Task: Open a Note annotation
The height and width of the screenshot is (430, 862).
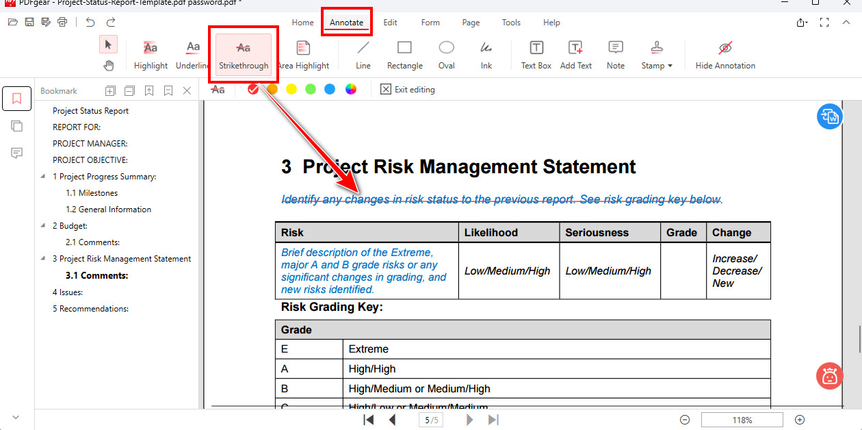Action: point(615,55)
